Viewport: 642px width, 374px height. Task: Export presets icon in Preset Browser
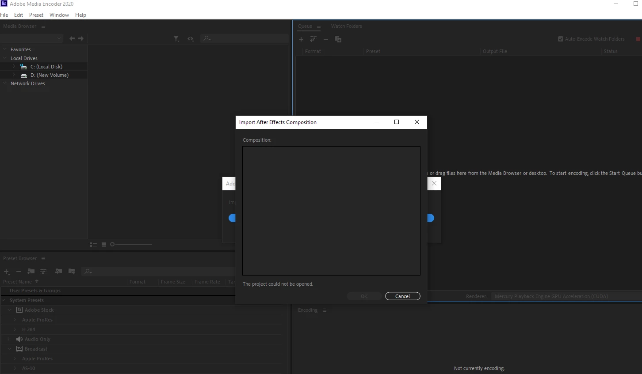tap(72, 271)
